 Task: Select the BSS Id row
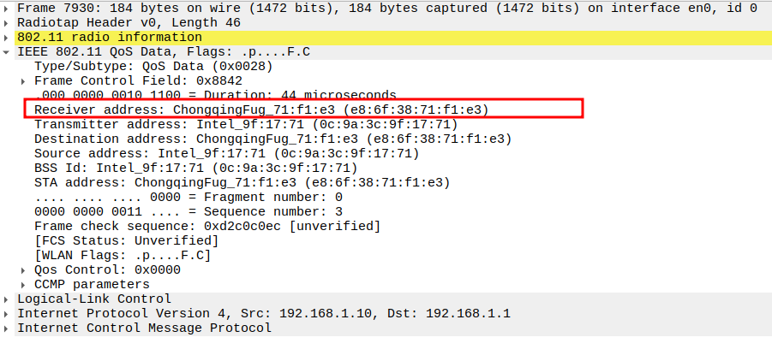[195, 168]
